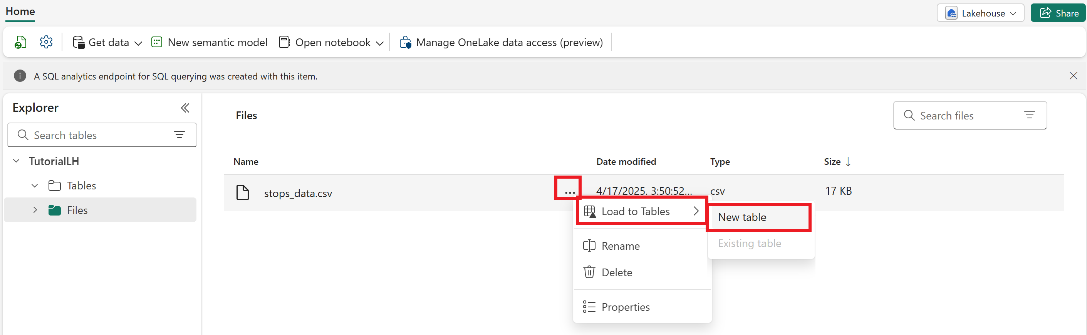Click the refresh lakehouse icon
This screenshot has width=1087, height=335.
(20, 42)
